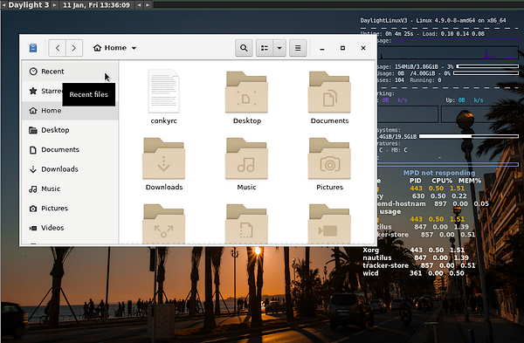Open the Downloads folder icon

tap(164, 159)
